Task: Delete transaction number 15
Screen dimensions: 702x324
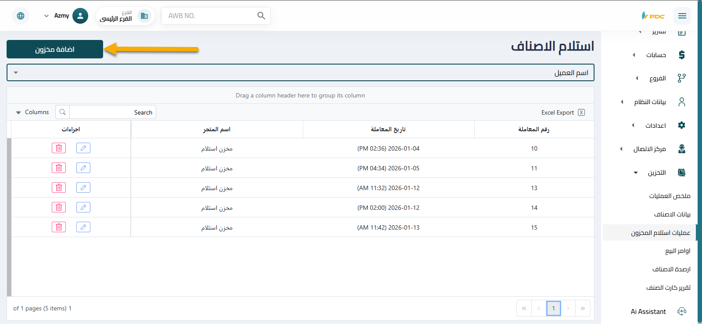Action: [x=59, y=227]
